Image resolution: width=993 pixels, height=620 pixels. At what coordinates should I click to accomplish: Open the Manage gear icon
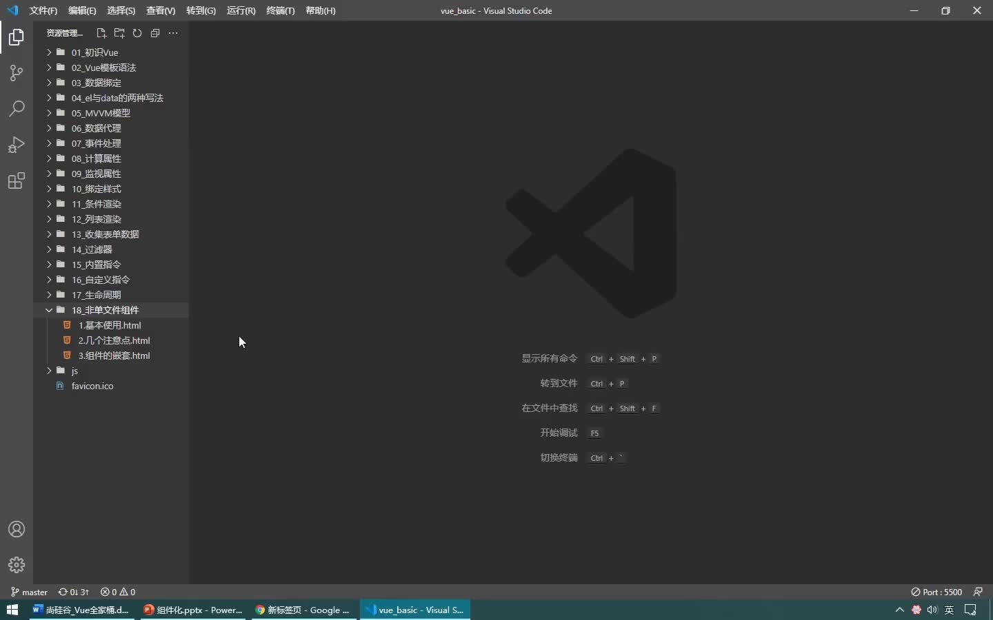point(17,565)
